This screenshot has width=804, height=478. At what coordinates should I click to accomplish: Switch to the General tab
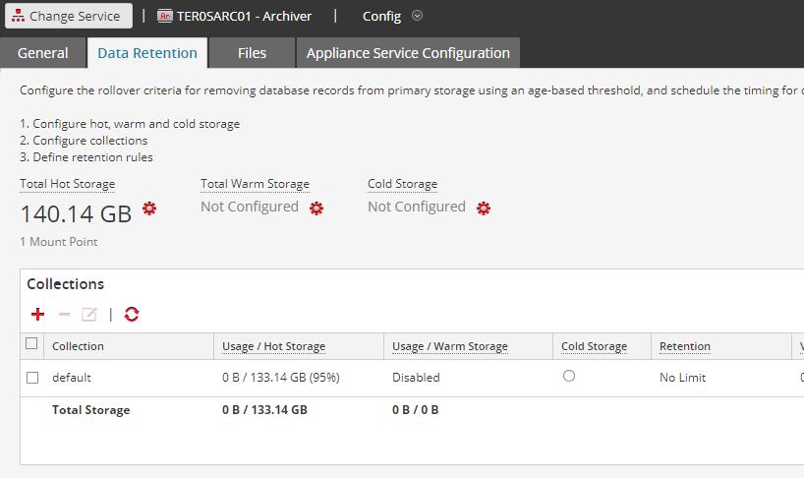[x=43, y=53]
